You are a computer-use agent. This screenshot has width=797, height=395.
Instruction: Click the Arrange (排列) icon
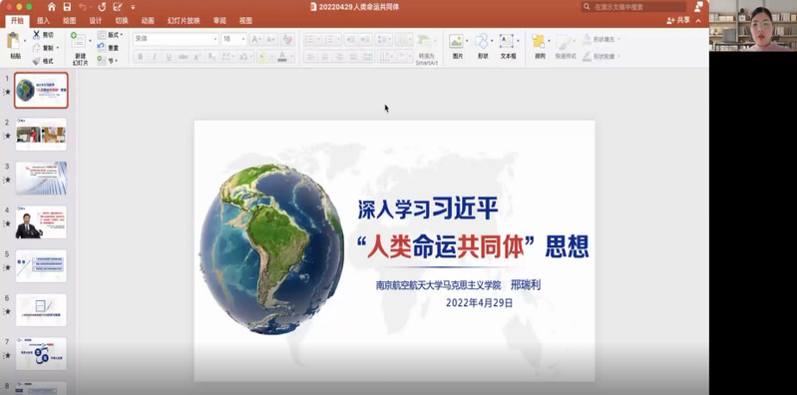click(539, 41)
